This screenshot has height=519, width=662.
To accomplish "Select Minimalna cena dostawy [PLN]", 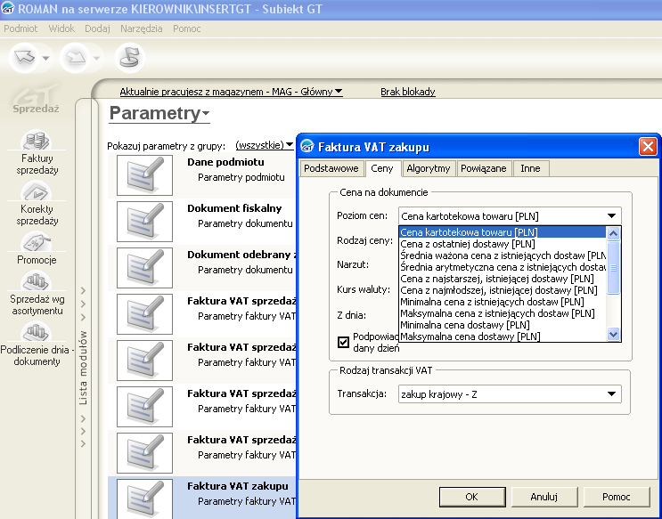I will click(x=503, y=325).
